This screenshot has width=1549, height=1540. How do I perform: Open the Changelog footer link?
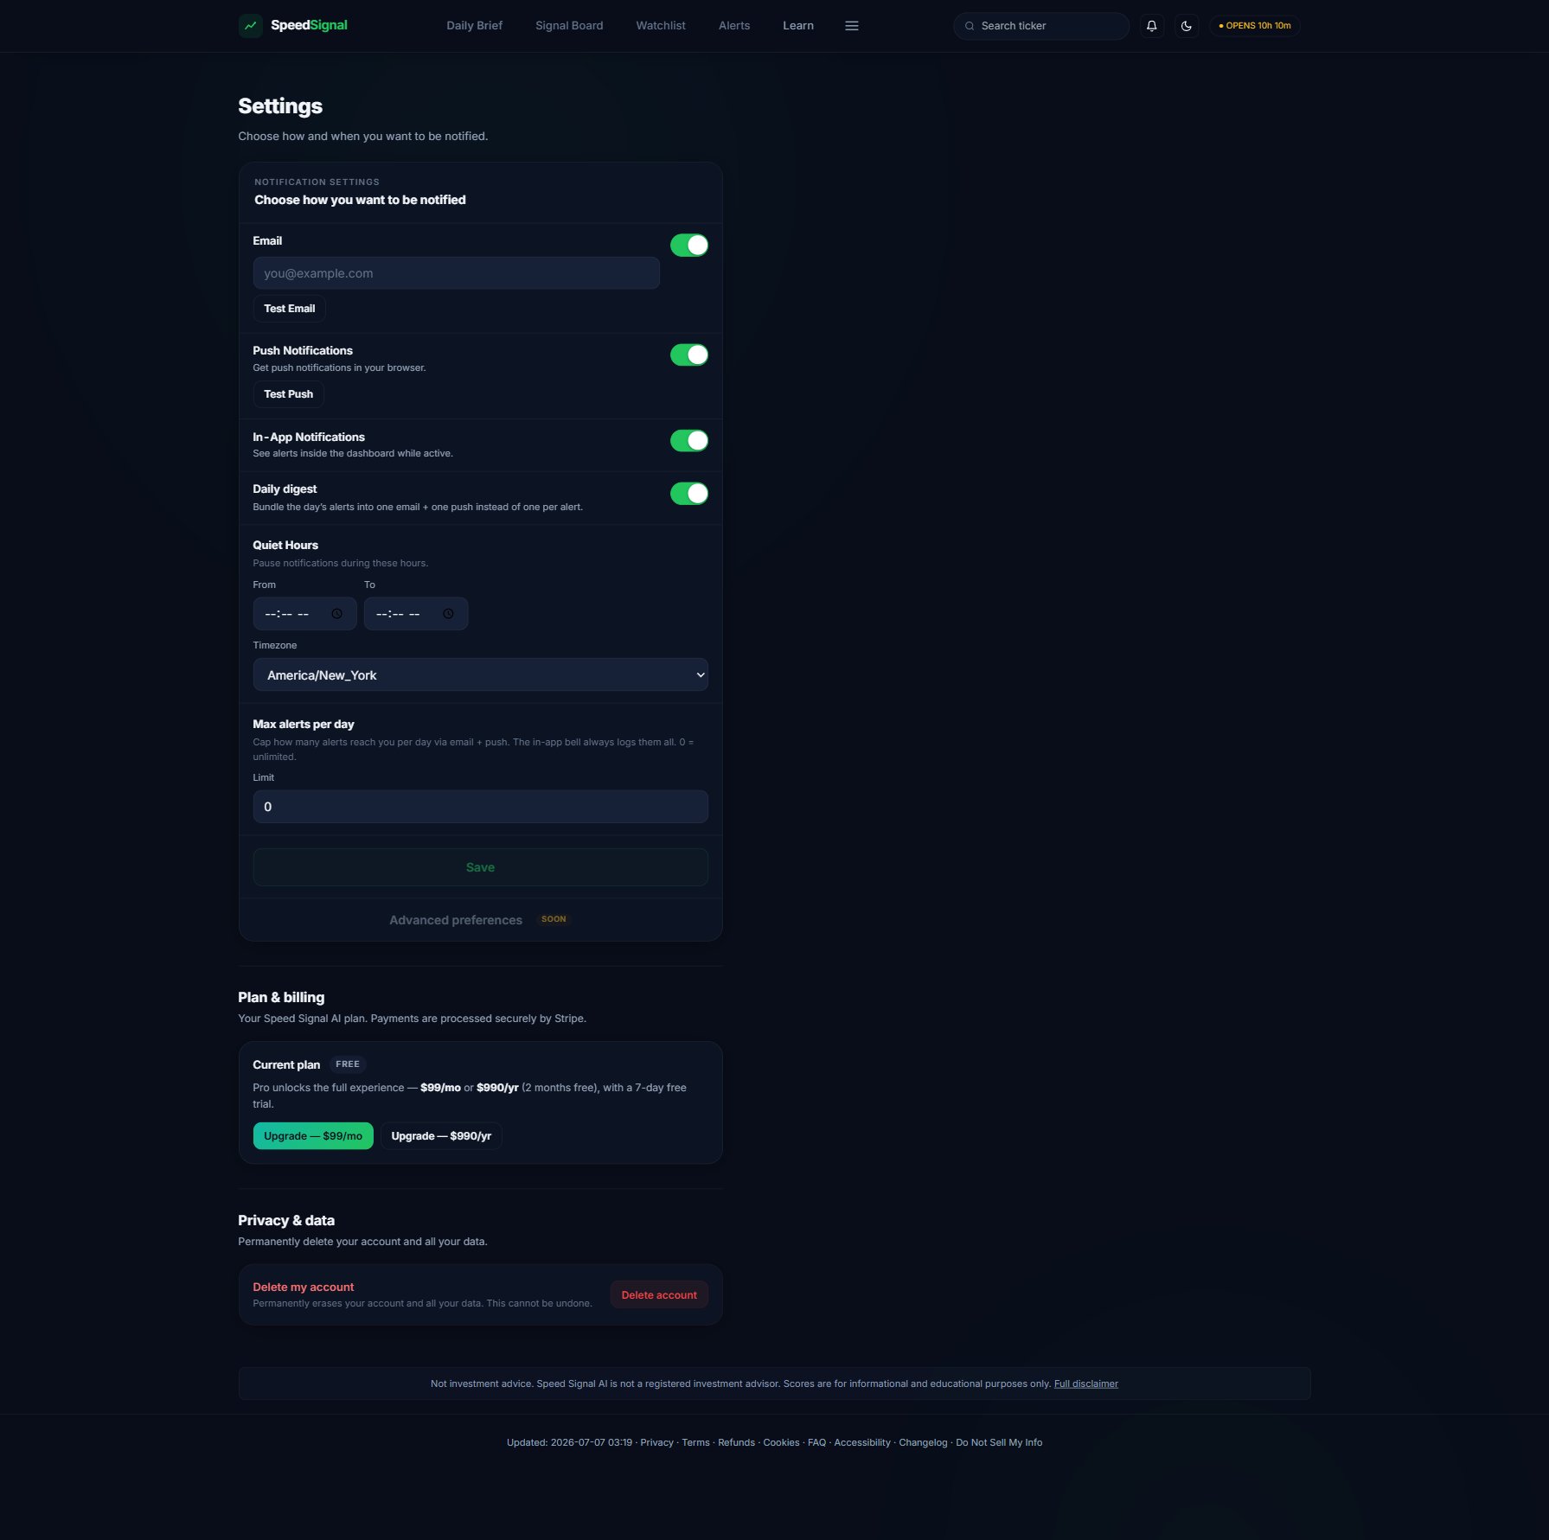[x=923, y=1443]
